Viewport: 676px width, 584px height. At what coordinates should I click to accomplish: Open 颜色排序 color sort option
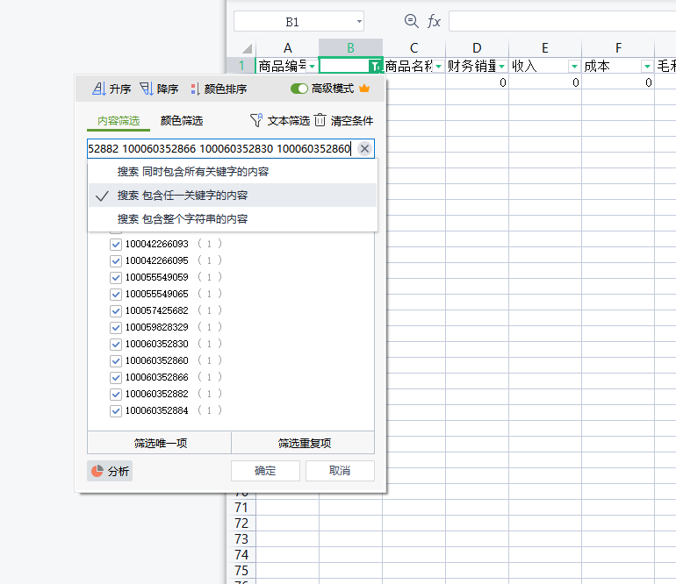(x=195, y=89)
